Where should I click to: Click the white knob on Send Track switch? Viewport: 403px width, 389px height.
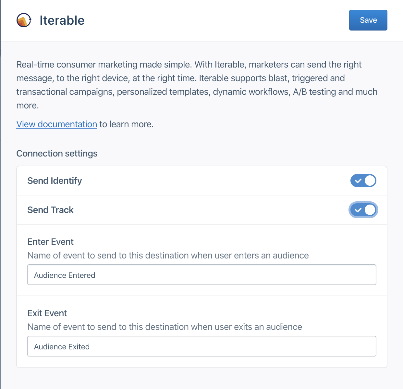[x=370, y=210]
